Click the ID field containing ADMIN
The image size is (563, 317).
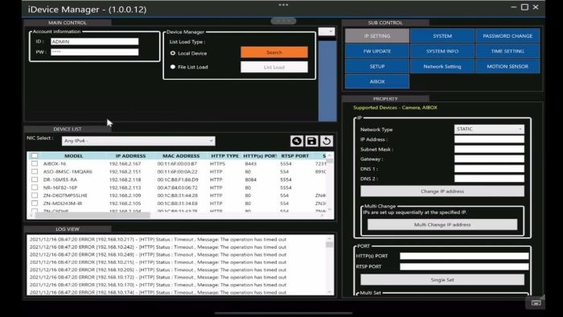tap(94, 42)
